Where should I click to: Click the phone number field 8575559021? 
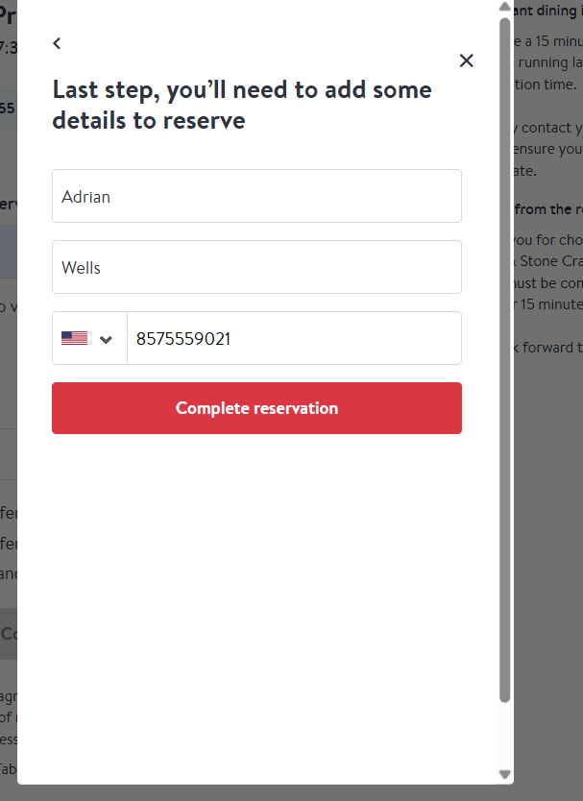294,338
